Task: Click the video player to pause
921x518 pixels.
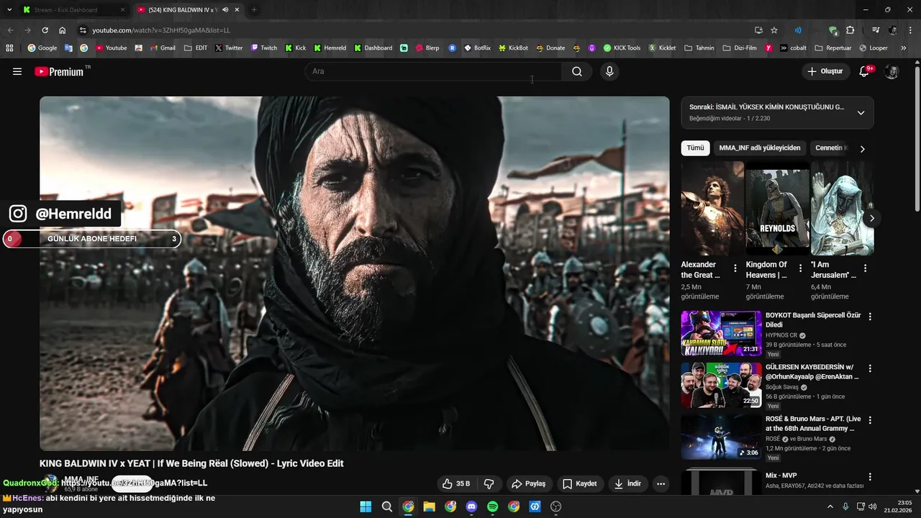Action: [354, 273]
